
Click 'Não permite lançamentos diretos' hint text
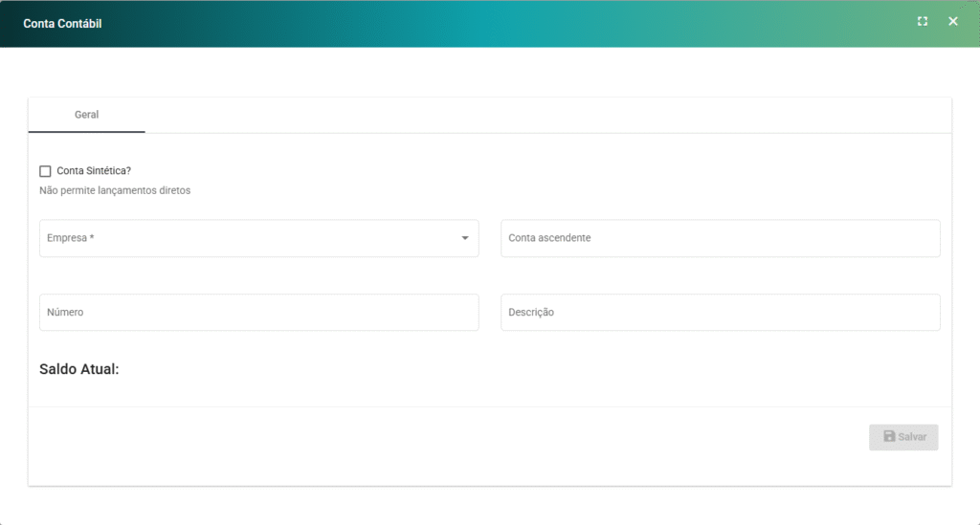point(115,190)
